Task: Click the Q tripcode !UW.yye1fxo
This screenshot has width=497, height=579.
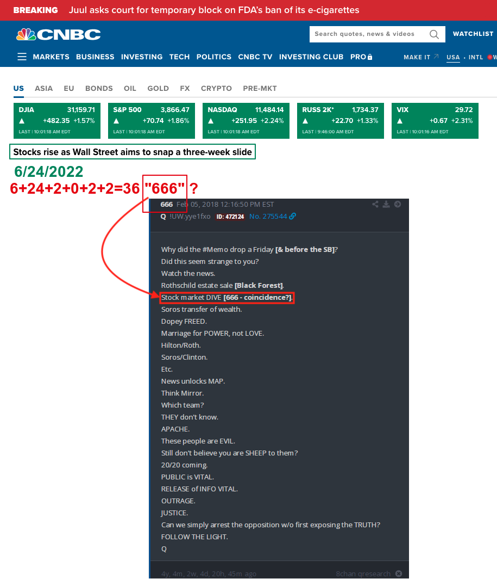Action: [190, 217]
